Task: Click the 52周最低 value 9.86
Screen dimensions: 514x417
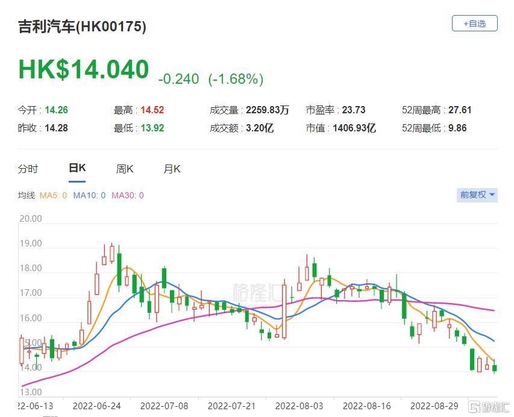Action: (x=457, y=128)
